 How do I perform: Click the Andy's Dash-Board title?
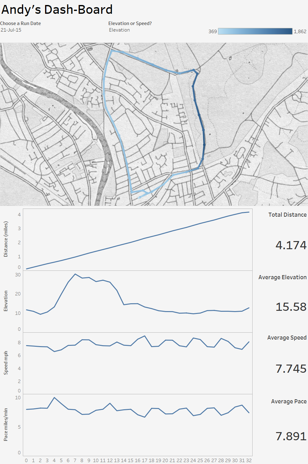(57, 10)
